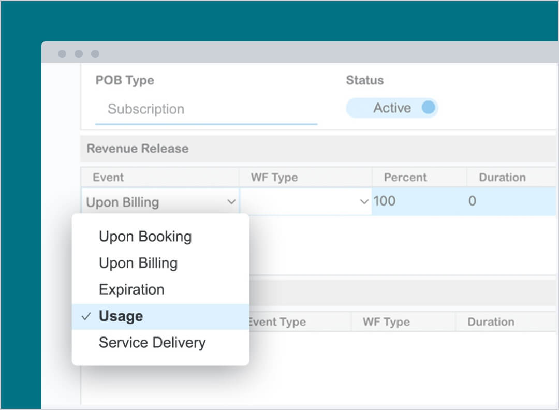The height and width of the screenshot is (410, 559).
Task: Click the Status label
Action: [x=365, y=80]
